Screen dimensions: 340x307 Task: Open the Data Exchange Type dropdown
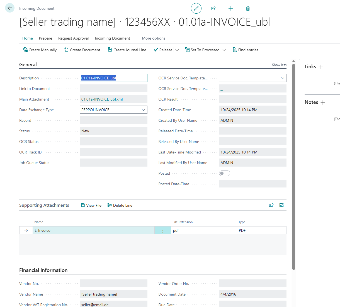[x=144, y=109]
